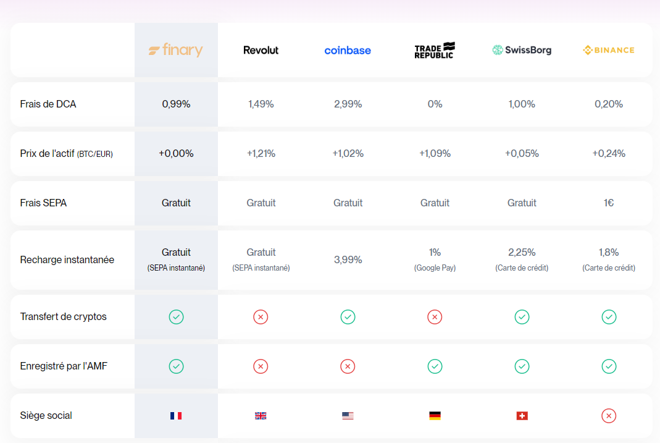Click the Finary logo in header
Viewport: 660px width, 443px height.
tap(176, 50)
